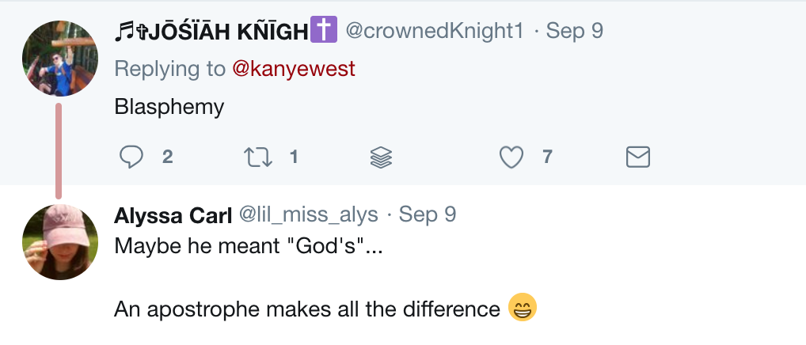Open Josiah Knight's profile avatar
The height and width of the screenshot is (345, 806).
point(60,58)
